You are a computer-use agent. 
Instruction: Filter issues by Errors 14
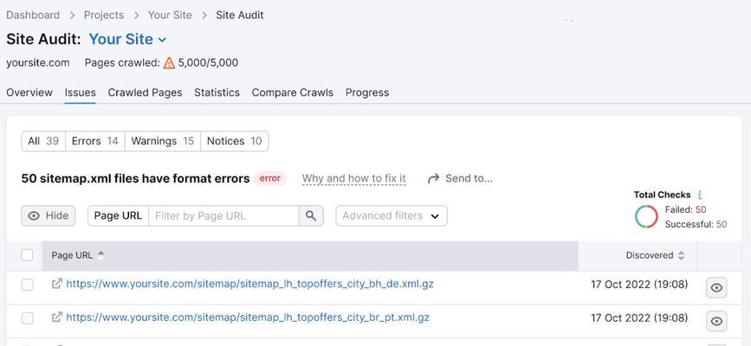point(94,141)
